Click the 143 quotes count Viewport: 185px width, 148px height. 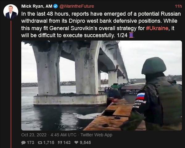pos(67,142)
